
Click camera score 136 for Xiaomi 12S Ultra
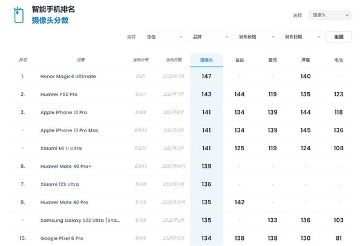[206, 184]
